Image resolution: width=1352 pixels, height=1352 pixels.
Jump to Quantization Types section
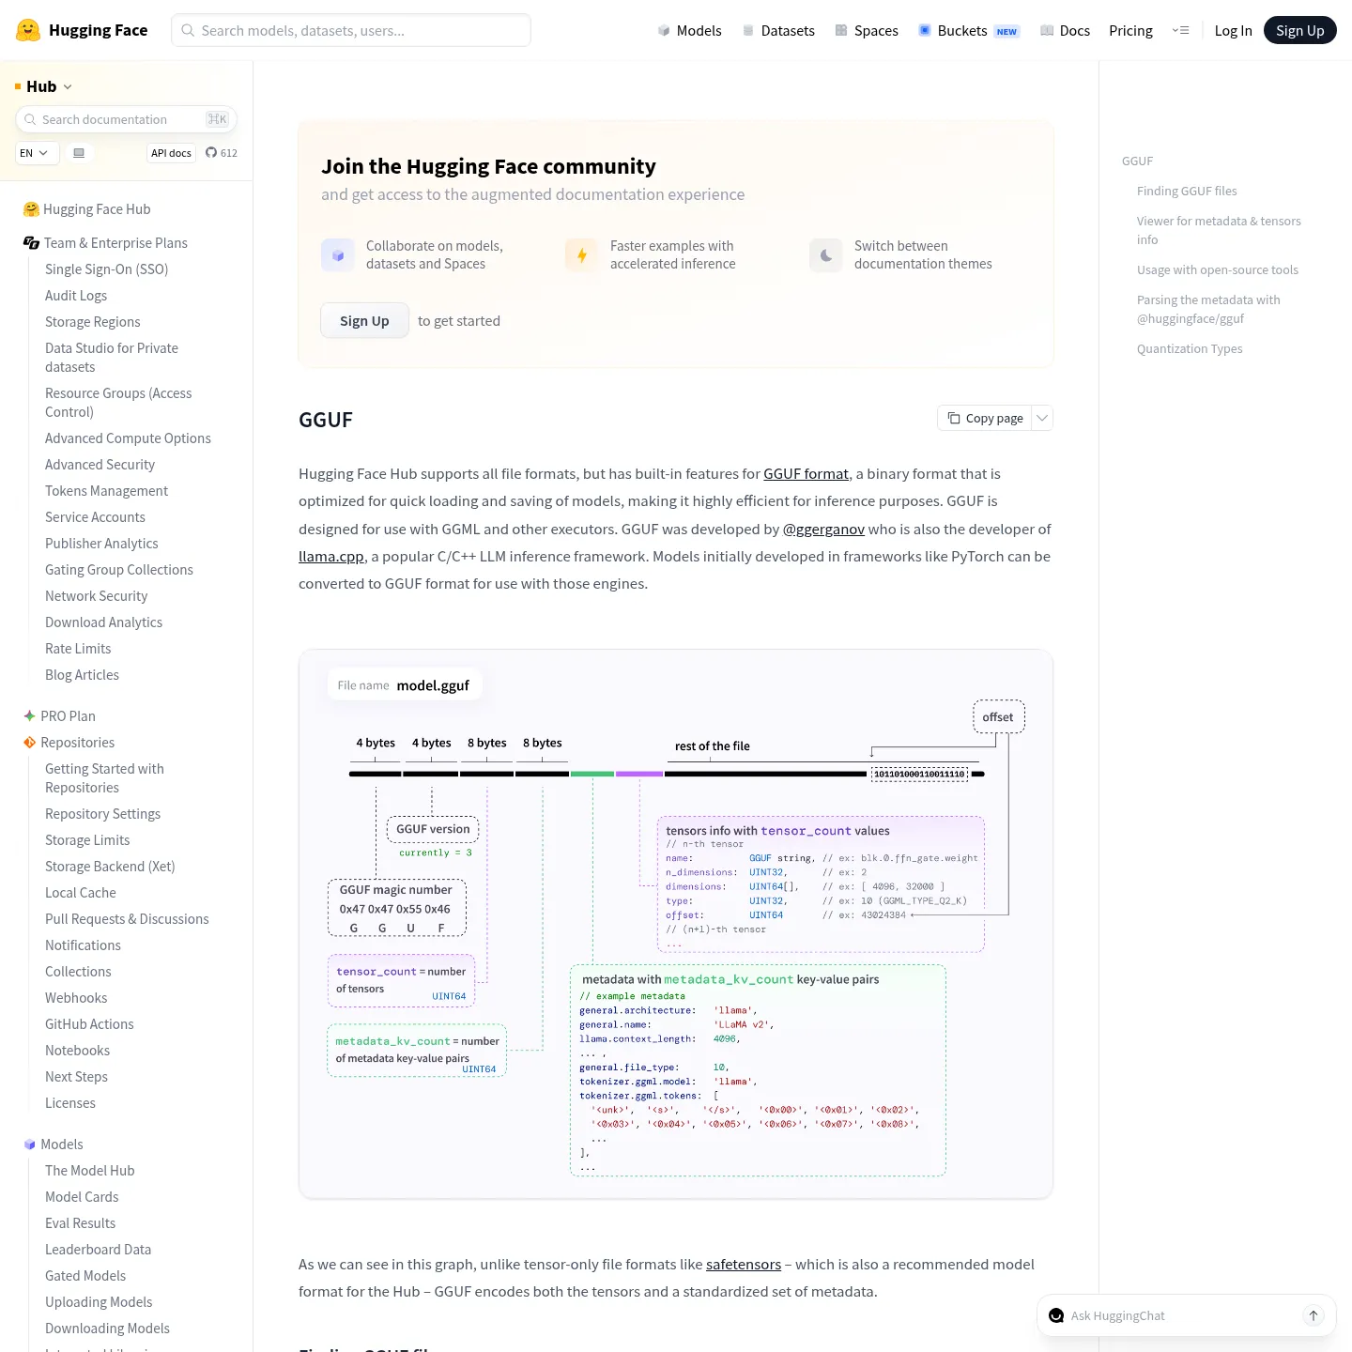(1190, 348)
